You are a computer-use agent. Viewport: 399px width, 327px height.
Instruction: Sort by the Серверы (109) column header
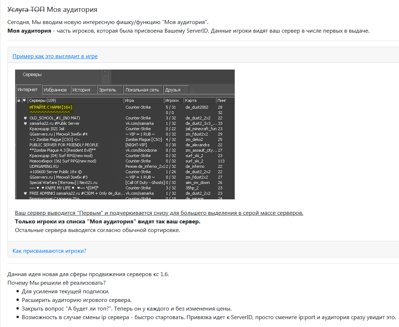coord(75,100)
